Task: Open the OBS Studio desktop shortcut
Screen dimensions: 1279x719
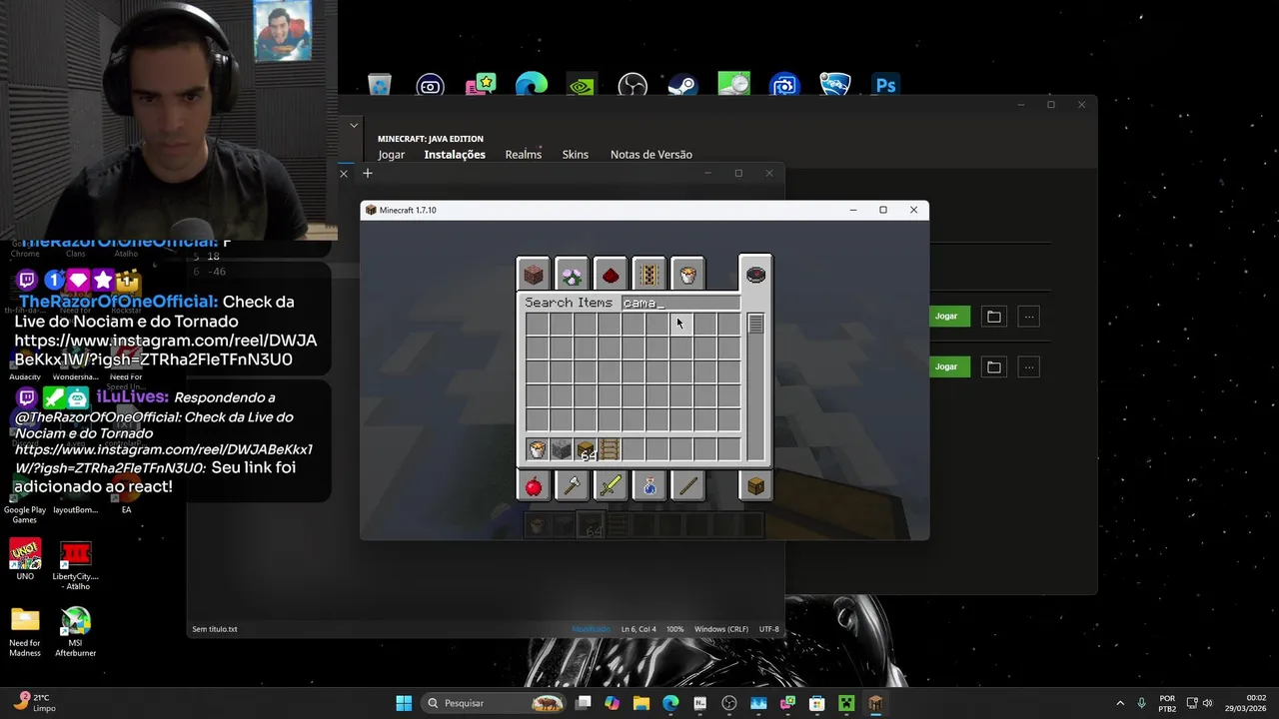Action: click(633, 86)
